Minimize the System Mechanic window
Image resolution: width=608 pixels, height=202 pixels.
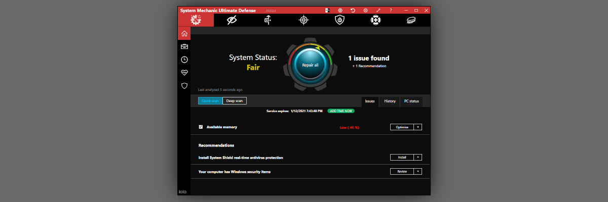point(406,10)
